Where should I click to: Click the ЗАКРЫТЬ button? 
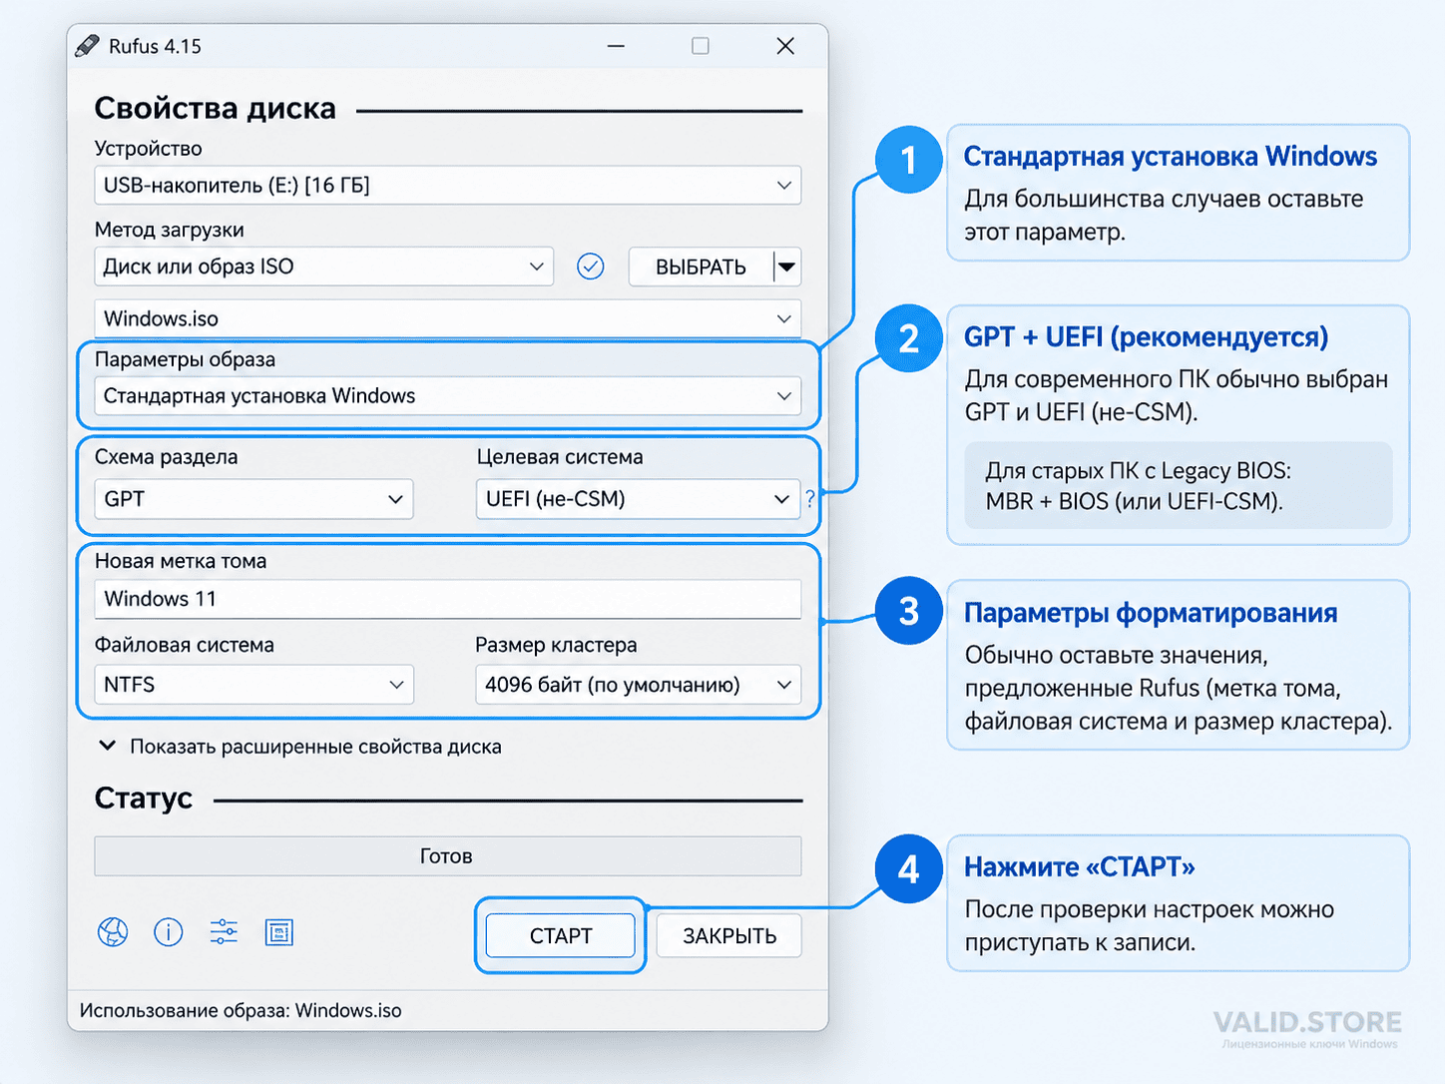point(729,936)
